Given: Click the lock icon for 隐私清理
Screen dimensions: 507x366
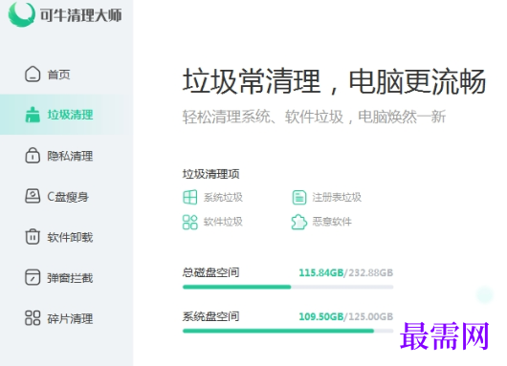Looking at the screenshot, I should [33, 156].
